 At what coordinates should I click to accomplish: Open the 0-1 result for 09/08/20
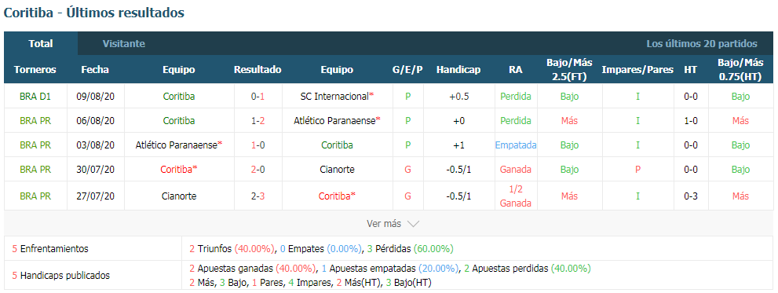[258, 97]
